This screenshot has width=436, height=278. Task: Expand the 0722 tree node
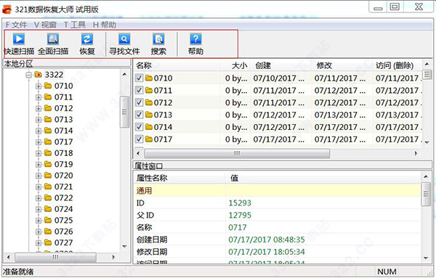[39, 198]
